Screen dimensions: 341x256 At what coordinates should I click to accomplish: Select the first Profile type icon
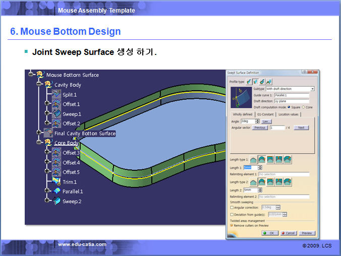click(x=249, y=81)
